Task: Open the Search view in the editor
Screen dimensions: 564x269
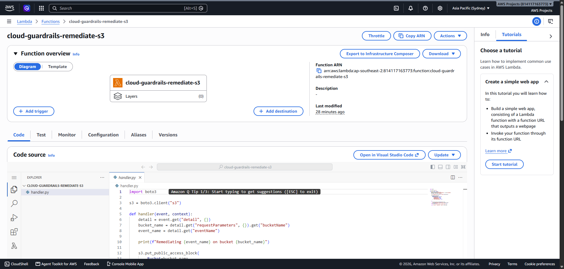Action: click(x=14, y=203)
